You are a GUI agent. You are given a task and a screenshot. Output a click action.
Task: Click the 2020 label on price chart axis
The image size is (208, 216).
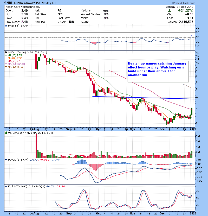pos(193,129)
